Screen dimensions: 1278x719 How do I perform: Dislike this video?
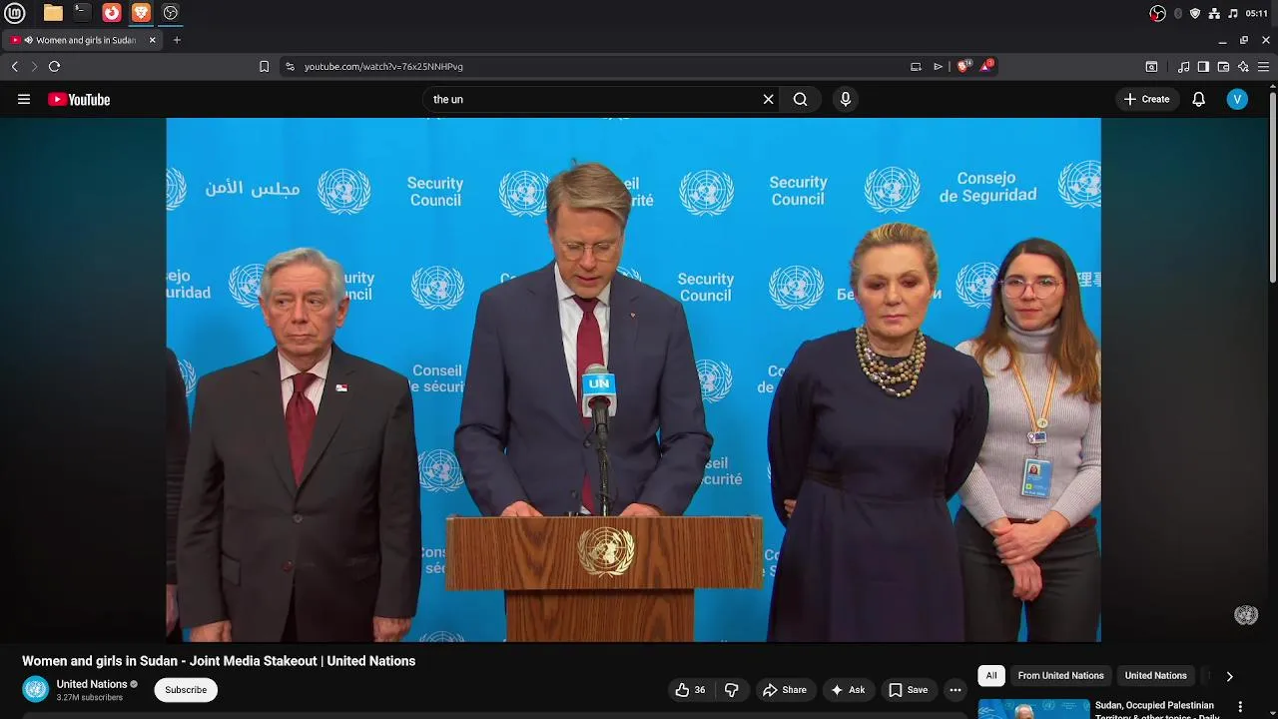732,690
